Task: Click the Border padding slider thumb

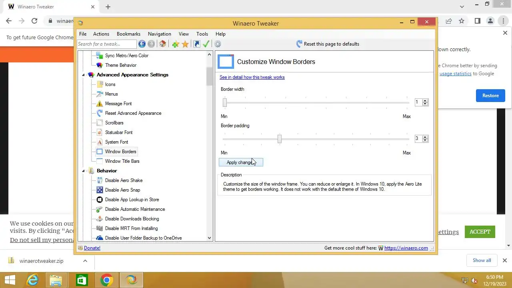Action: point(280,139)
